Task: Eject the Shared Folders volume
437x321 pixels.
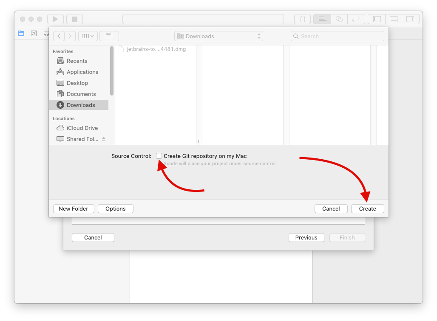Action: (x=104, y=139)
